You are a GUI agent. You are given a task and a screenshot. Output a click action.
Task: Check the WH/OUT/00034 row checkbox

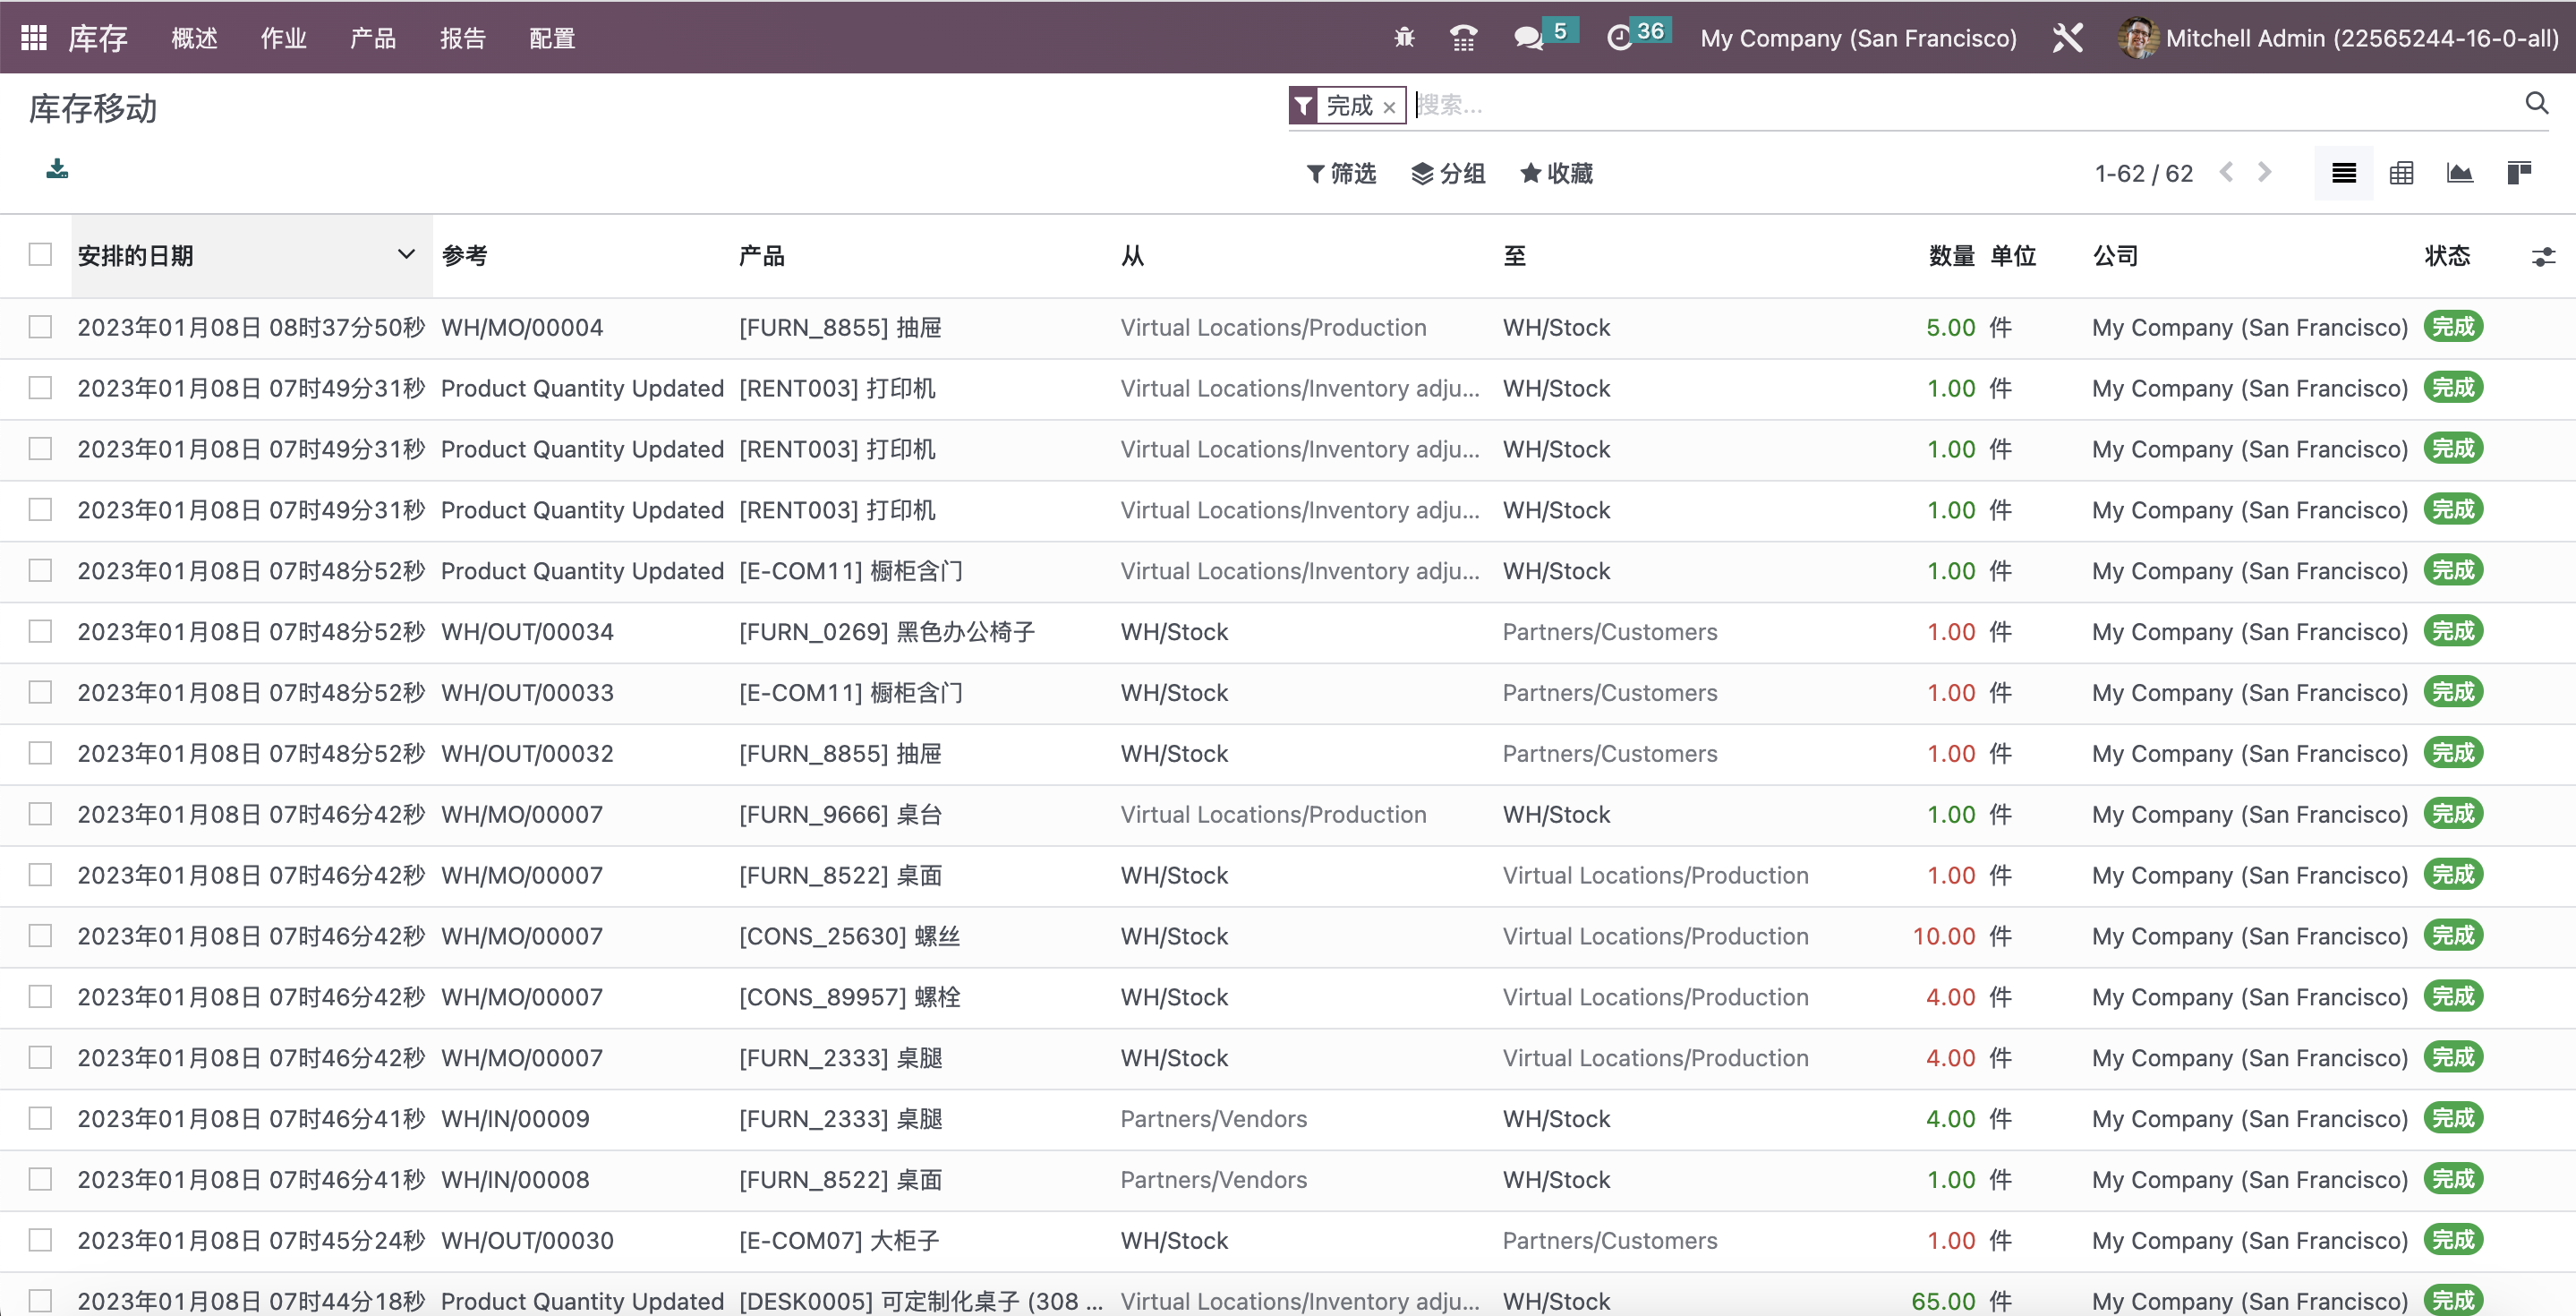(x=40, y=631)
